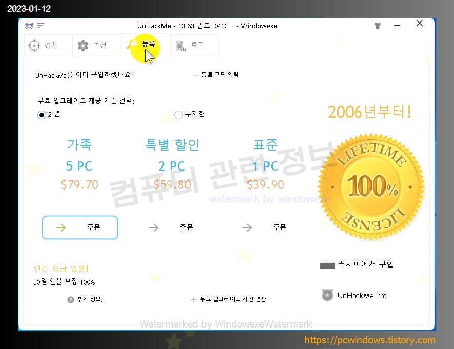The width and height of the screenshot is (454, 349).
Task: Click the plus icon for upgrade extension
Action: tap(193, 300)
